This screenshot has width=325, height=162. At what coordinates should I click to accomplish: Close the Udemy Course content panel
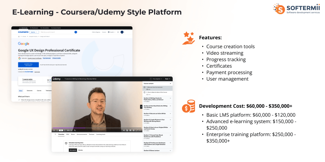[171, 83]
